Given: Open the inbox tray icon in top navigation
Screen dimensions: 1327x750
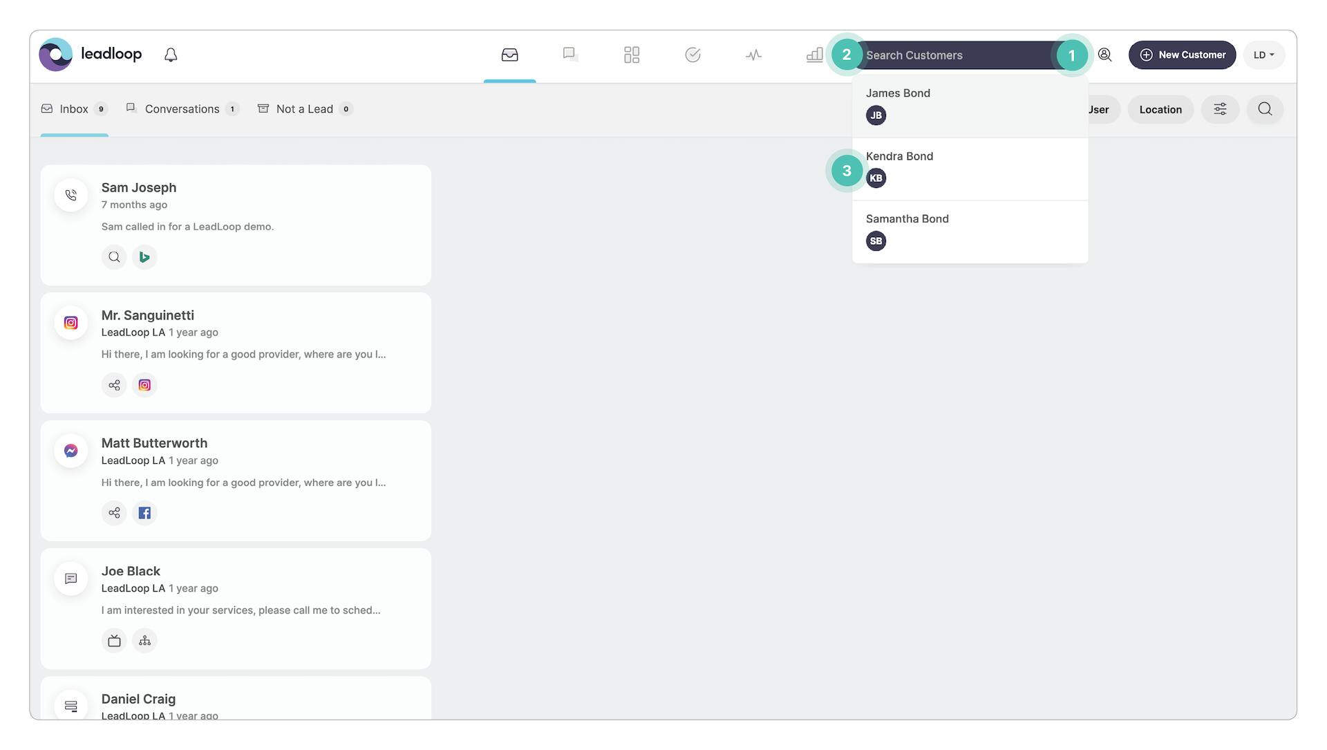Looking at the screenshot, I should click(509, 55).
